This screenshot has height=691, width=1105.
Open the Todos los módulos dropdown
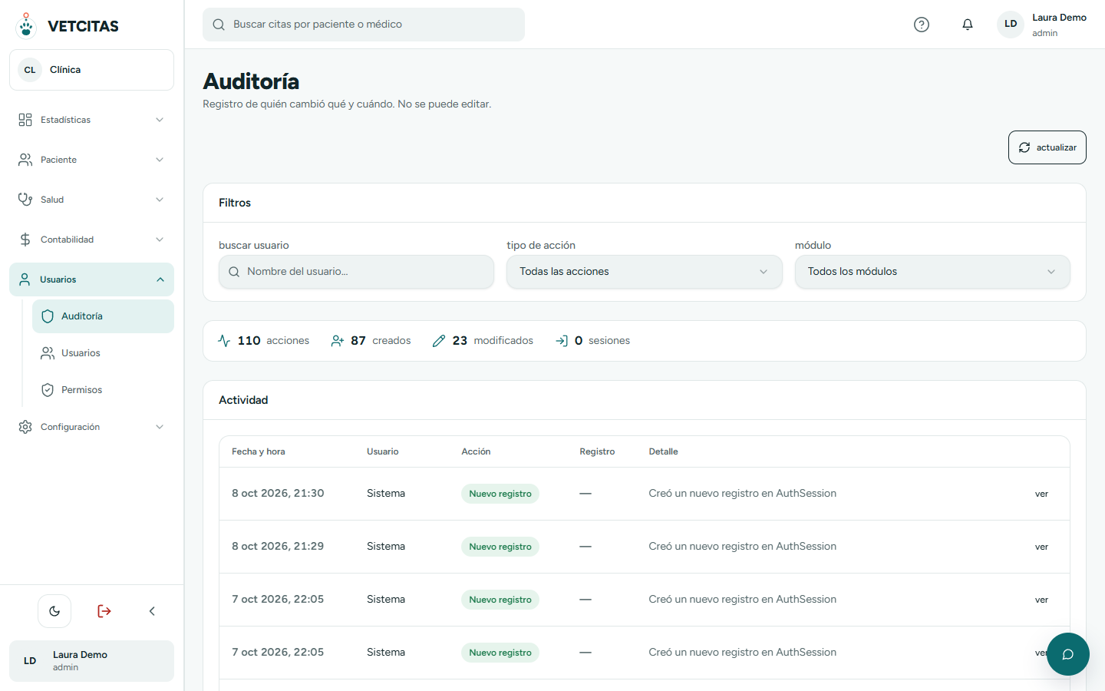click(x=932, y=272)
